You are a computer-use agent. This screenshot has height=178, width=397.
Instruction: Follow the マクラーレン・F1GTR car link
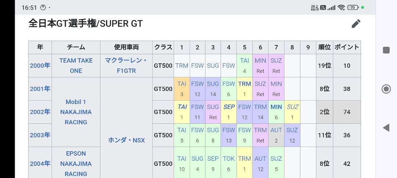click(x=126, y=66)
